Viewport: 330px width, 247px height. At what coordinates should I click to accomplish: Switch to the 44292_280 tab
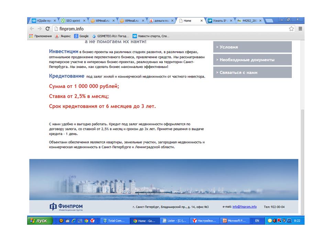click(x=249, y=21)
